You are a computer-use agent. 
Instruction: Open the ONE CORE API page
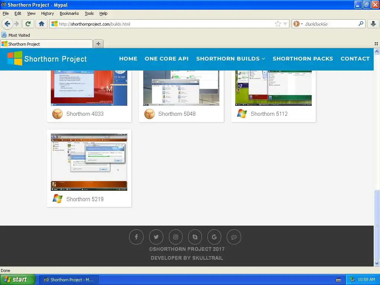[x=167, y=59]
